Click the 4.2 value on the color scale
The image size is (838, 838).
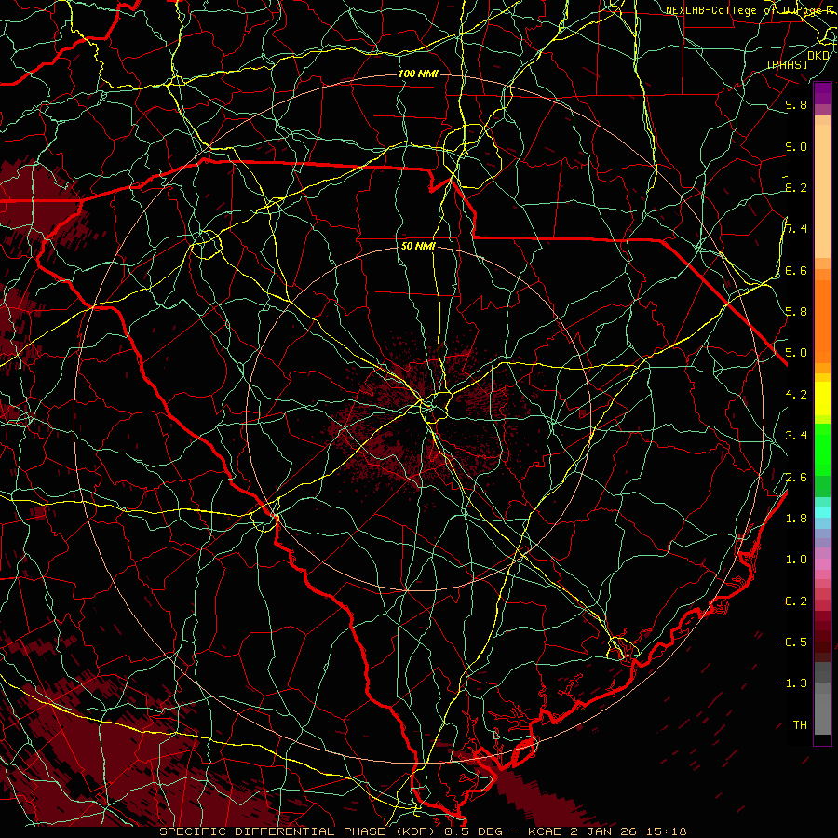796,394
